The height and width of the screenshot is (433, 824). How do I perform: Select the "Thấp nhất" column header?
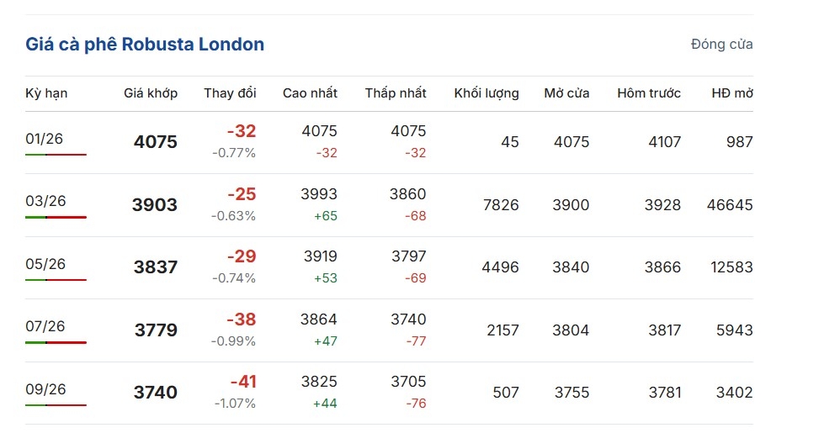[396, 93]
